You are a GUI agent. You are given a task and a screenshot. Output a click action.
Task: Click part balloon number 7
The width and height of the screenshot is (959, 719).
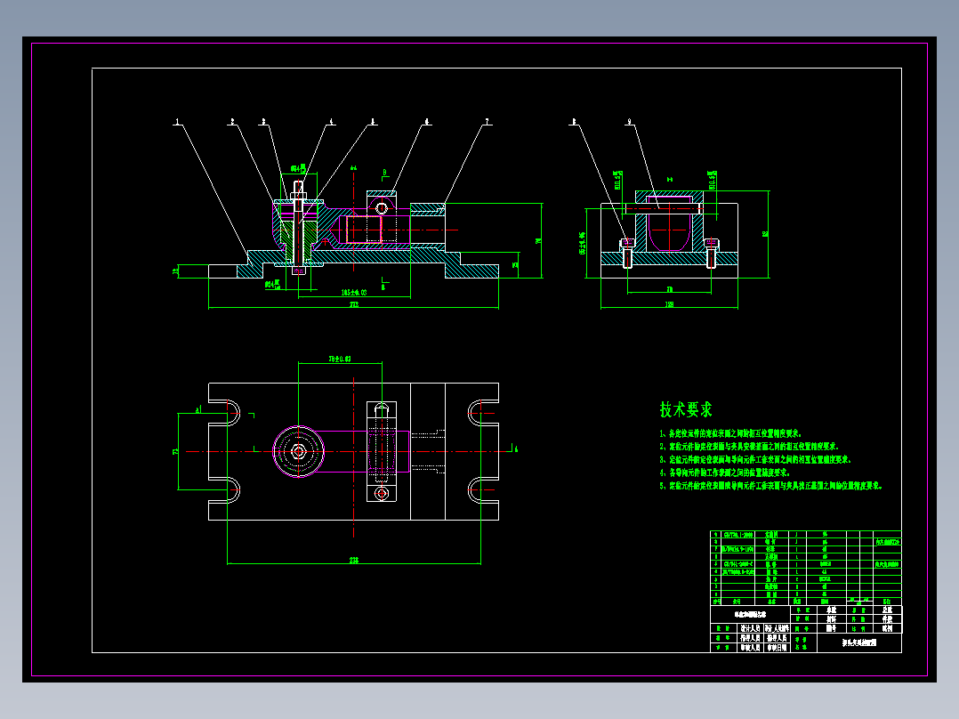pyautogui.click(x=488, y=122)
